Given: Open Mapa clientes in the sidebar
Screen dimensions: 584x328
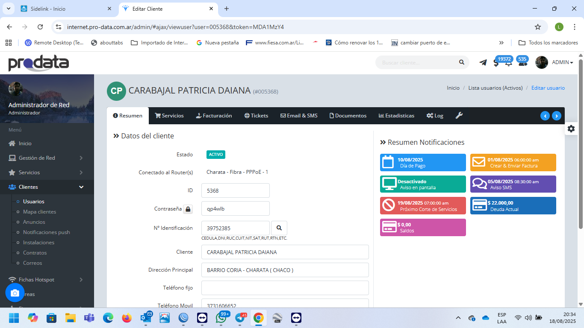Looking at the screenshot, I should click(39, 212).
